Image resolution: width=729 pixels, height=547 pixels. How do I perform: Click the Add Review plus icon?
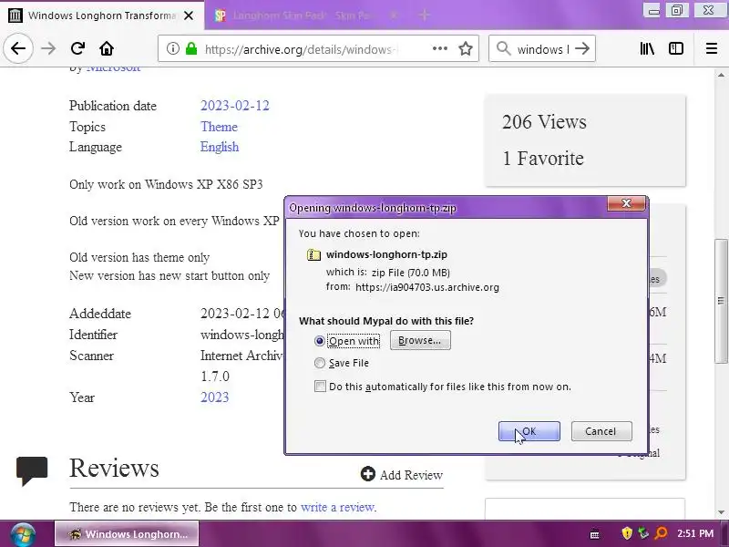pos(368,474)
